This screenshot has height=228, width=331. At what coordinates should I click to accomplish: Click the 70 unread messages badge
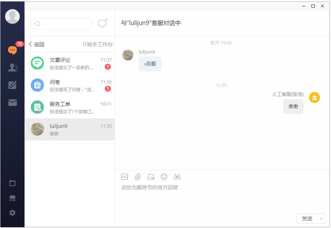pyautogui.click(x=20, y=44)
